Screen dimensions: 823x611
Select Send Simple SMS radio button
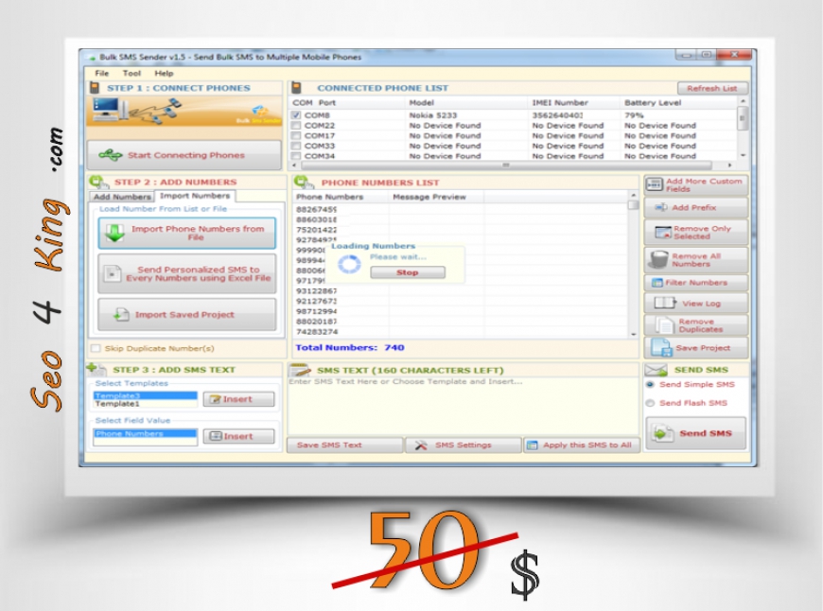pyautogui.click(x=650, y=384)
